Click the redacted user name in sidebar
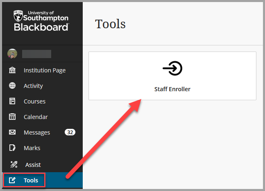 (x=37, y=54)
